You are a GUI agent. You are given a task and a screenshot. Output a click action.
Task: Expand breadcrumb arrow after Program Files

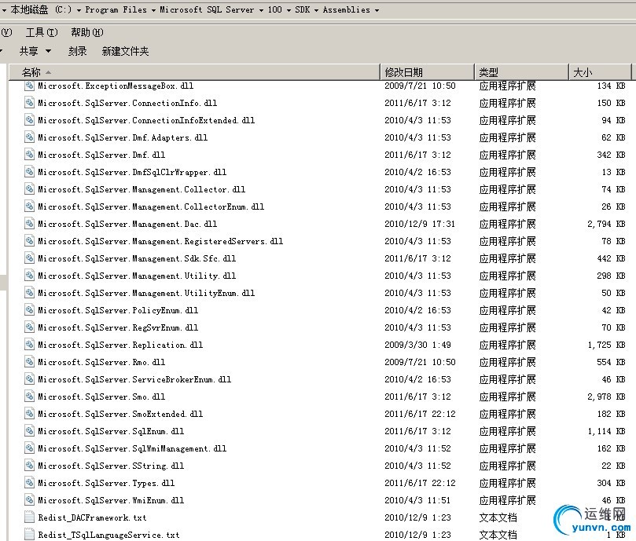point(153,10)
